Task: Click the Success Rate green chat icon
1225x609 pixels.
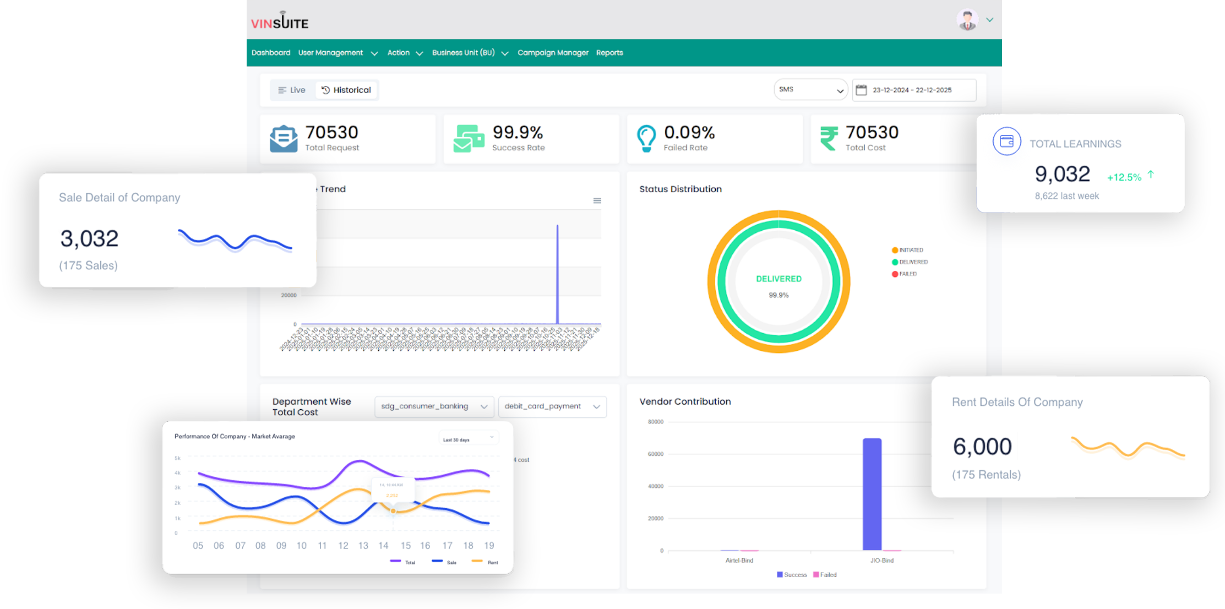Action: point(469,139)
